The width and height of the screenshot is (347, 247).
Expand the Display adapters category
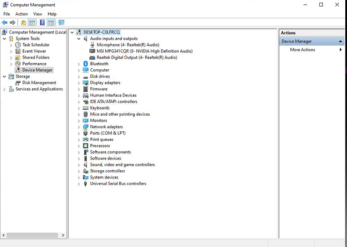pyautogui.click(x=79, y=83)
